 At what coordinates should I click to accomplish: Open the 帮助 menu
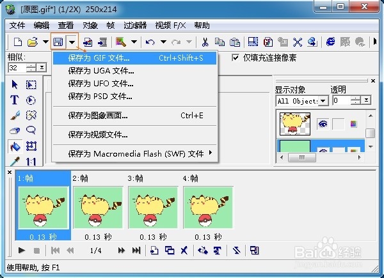point(202,26)
